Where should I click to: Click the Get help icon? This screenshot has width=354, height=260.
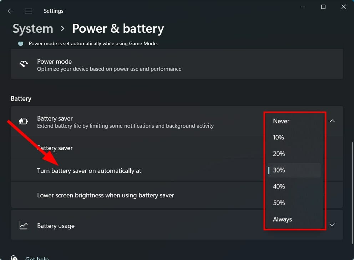click(x=14, y=257)
